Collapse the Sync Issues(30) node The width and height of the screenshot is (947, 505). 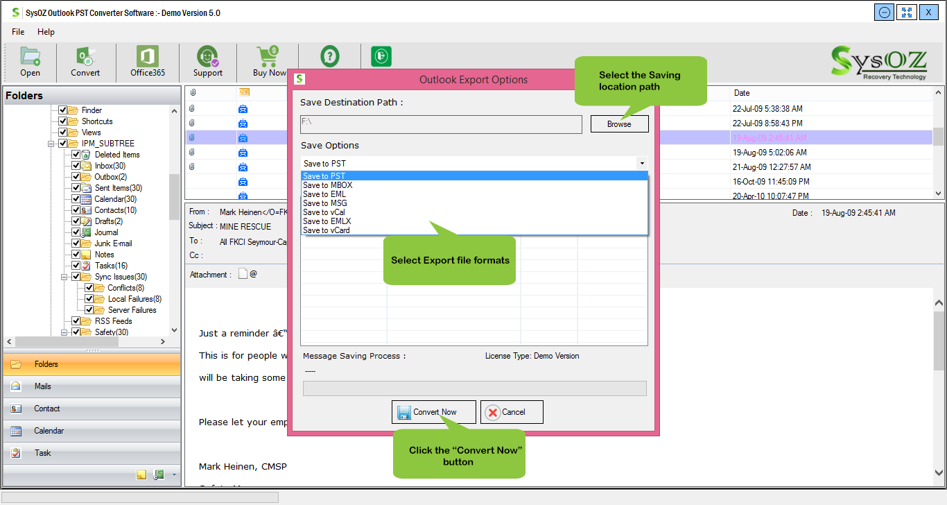pyautogui.click(x=64, y=277)
